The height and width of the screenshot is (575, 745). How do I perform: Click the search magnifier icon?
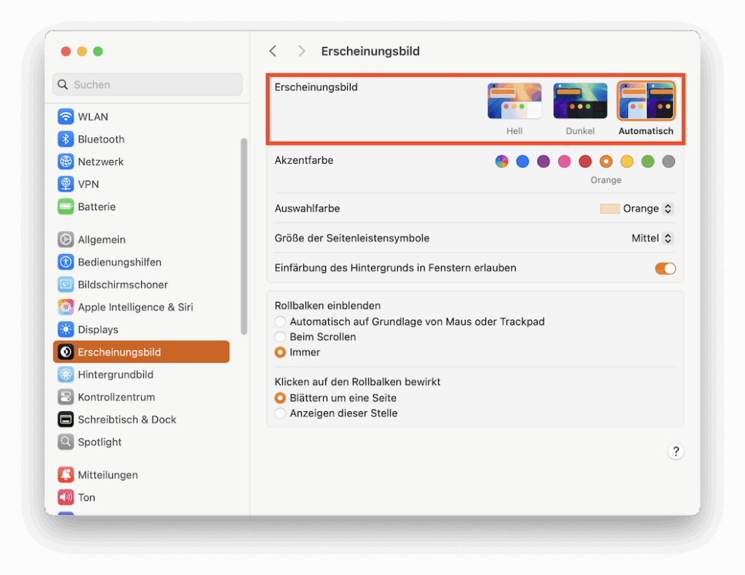click(x=63, y=84)
